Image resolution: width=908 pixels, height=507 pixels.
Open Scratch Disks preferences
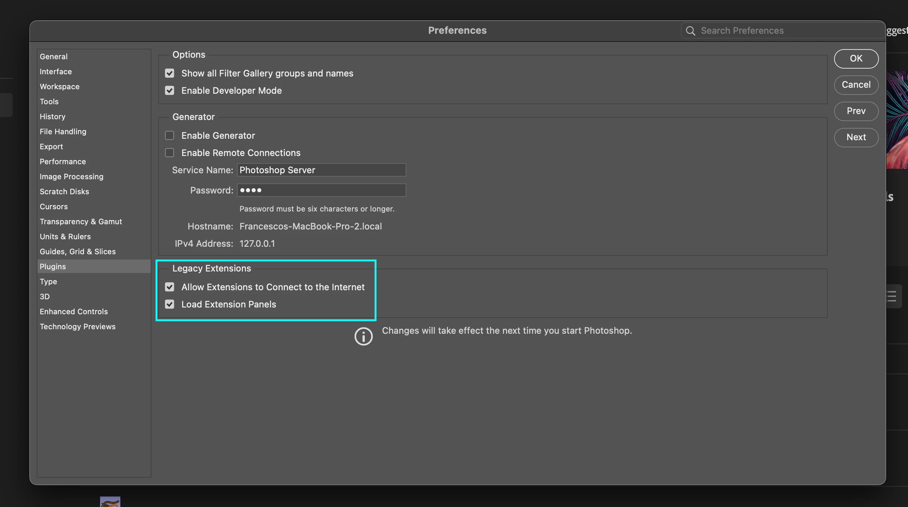tap(64, 192)
